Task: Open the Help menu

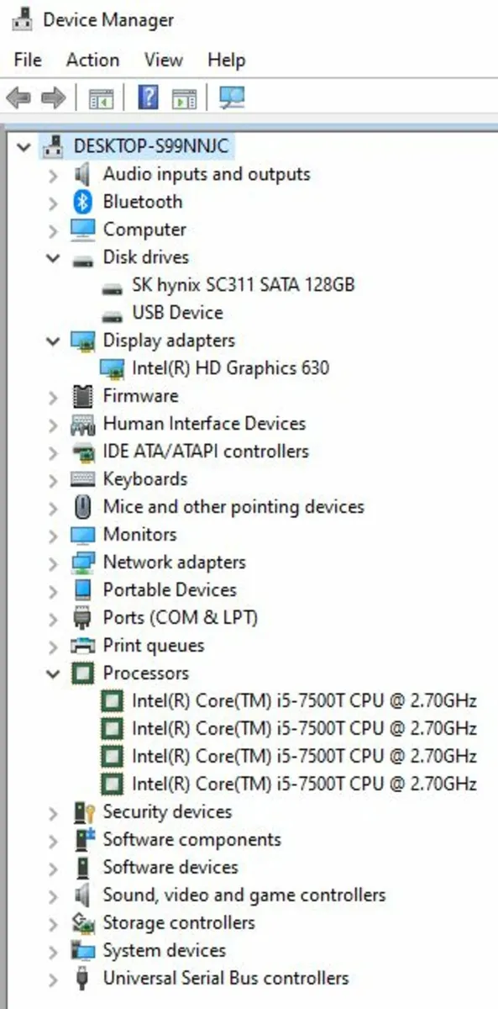Action: coord(226,60)
